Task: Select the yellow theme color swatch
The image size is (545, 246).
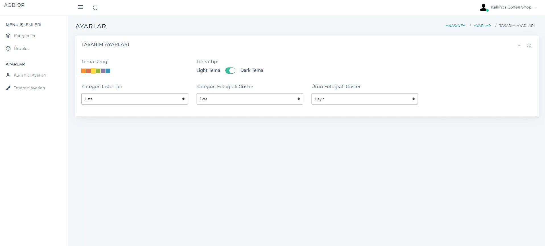Action: click(x=93, y=71)
